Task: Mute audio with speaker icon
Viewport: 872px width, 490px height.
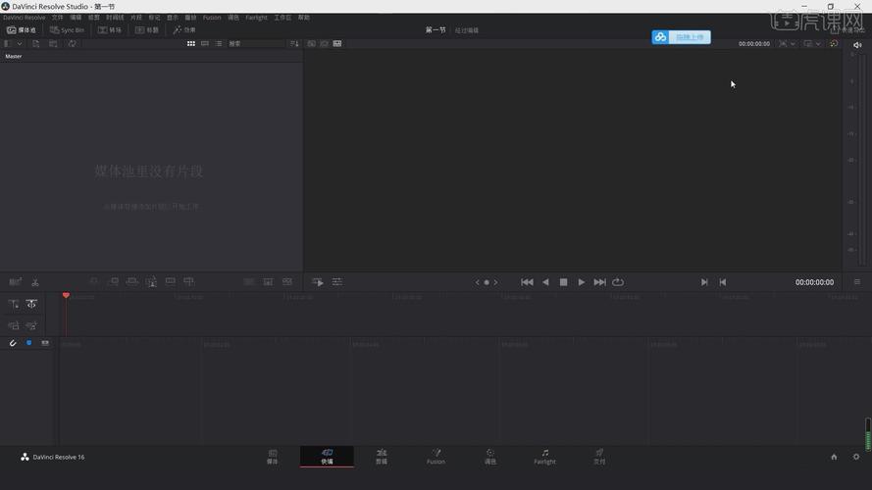Action: click(x=857, y=45)
